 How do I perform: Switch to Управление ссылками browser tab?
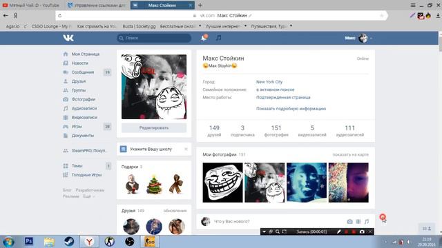coord(97,5)
